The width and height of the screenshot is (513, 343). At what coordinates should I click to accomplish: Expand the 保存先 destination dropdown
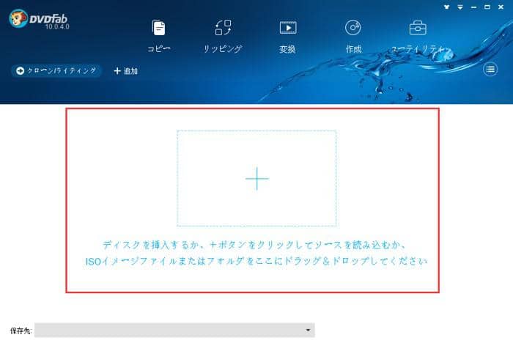tap(308, 330)
